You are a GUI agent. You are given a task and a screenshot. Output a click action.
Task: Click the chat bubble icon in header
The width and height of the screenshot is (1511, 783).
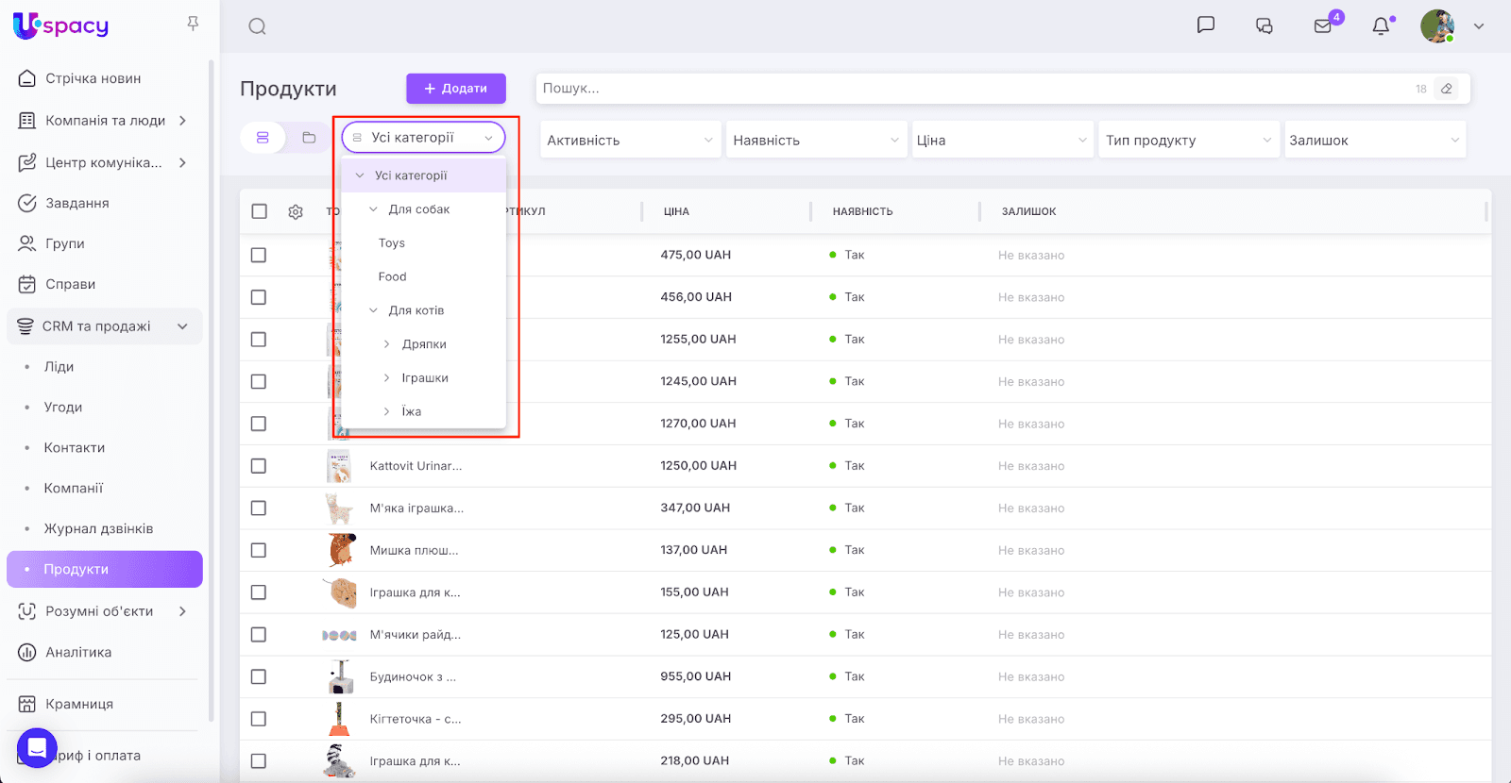tap(1206, 25)
